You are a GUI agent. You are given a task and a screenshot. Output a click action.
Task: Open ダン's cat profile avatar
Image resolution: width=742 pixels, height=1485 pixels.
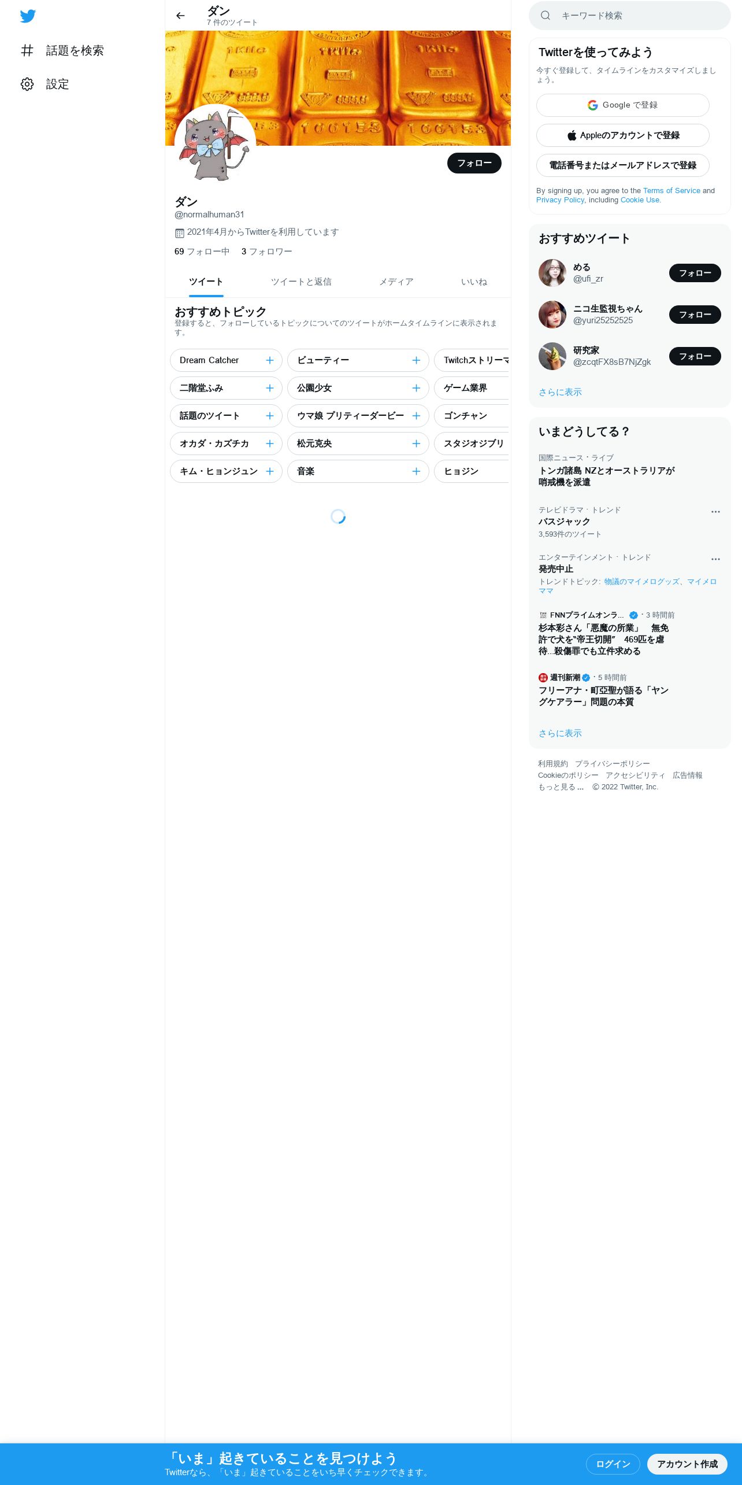[x=215, y=145]
